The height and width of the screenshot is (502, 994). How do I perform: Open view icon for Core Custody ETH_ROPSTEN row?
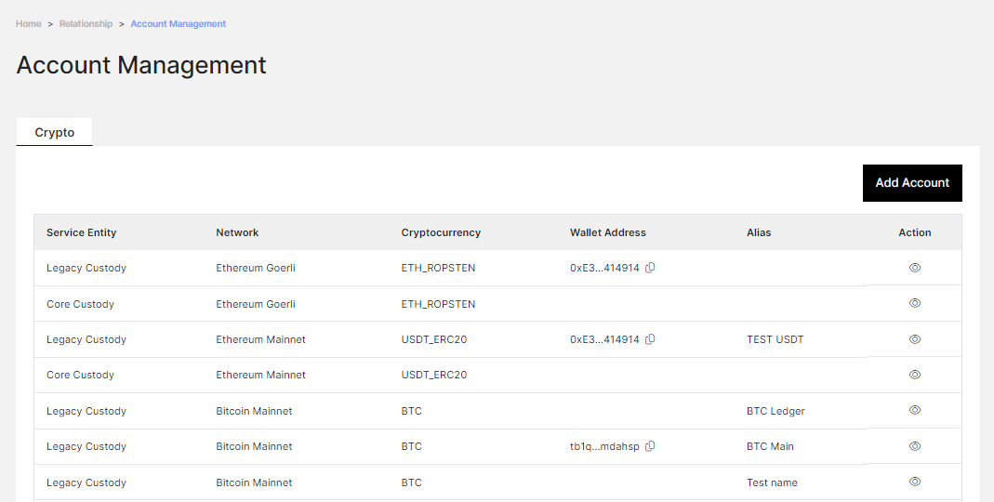[x=914, y=303]
